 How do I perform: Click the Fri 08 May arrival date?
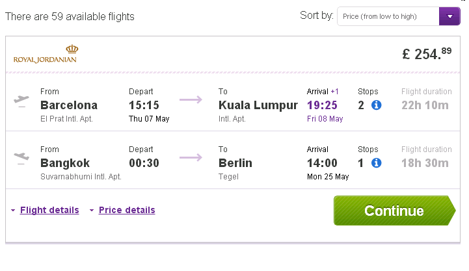point(325,119)
